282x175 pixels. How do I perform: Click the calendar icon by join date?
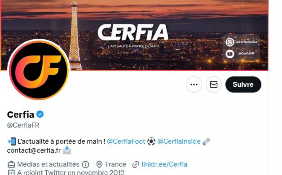(11, 173)
